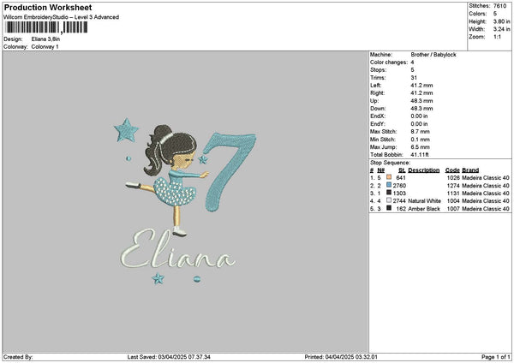514x363 pixels.
Task: Click the machine value 'Brother / Babylock'
Action: pos(433,55)
